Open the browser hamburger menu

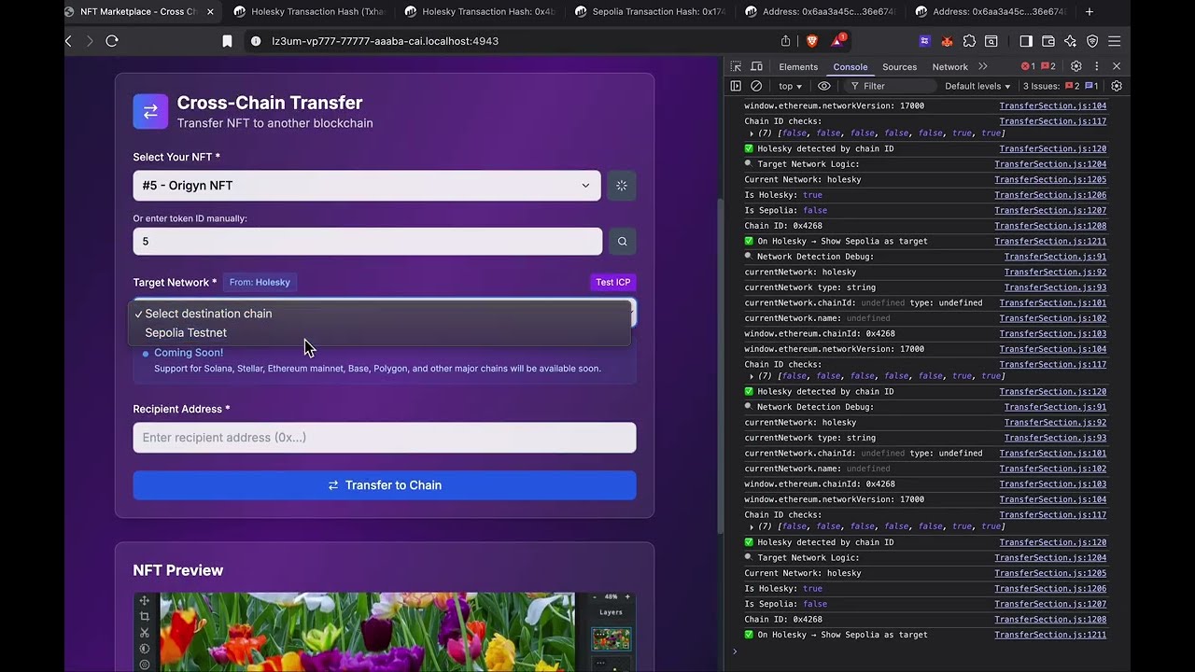(1114, 41)
